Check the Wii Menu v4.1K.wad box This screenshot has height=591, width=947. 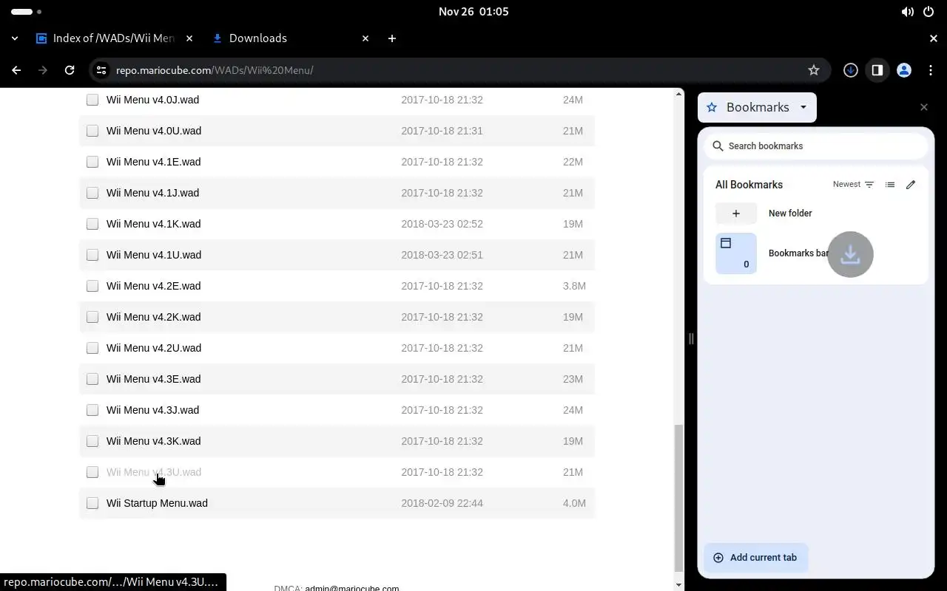[x=92, y=224]
